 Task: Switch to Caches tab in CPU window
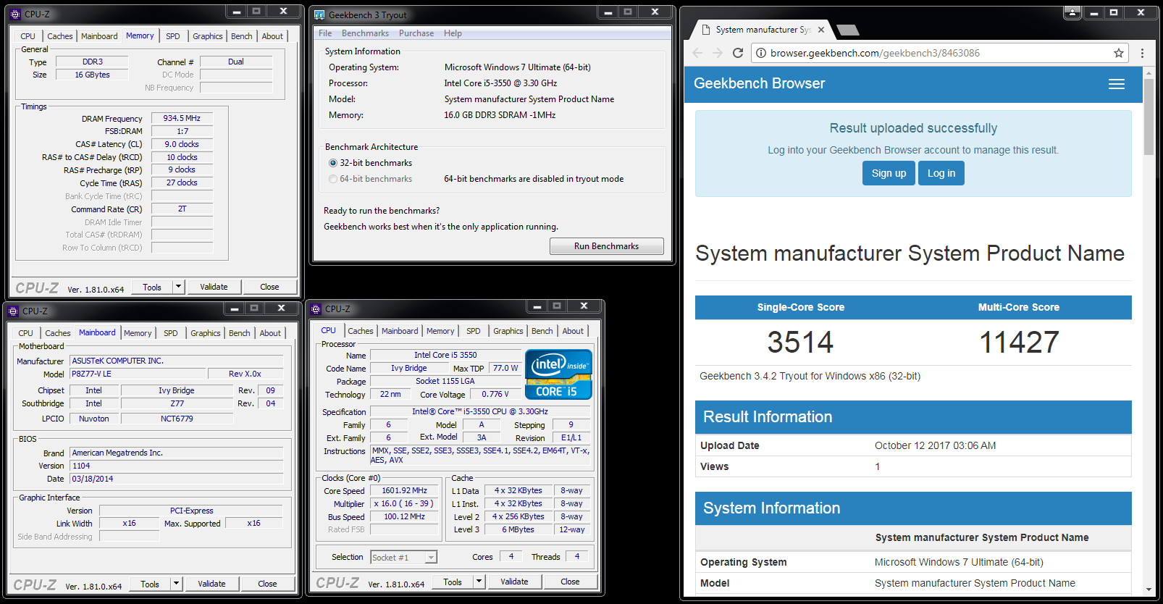click(x=361, y=331)
